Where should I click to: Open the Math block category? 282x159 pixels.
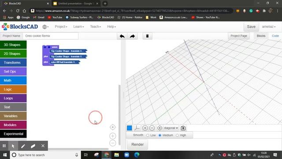13,80
